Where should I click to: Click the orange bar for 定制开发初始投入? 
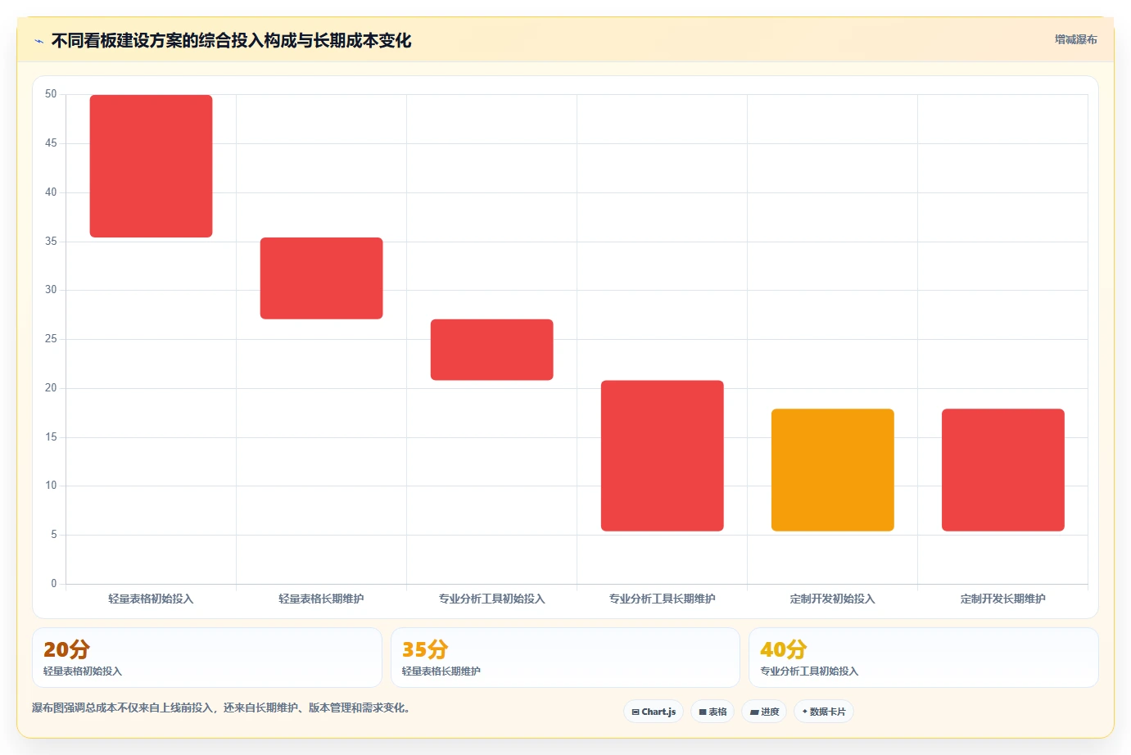pos(832,470)
